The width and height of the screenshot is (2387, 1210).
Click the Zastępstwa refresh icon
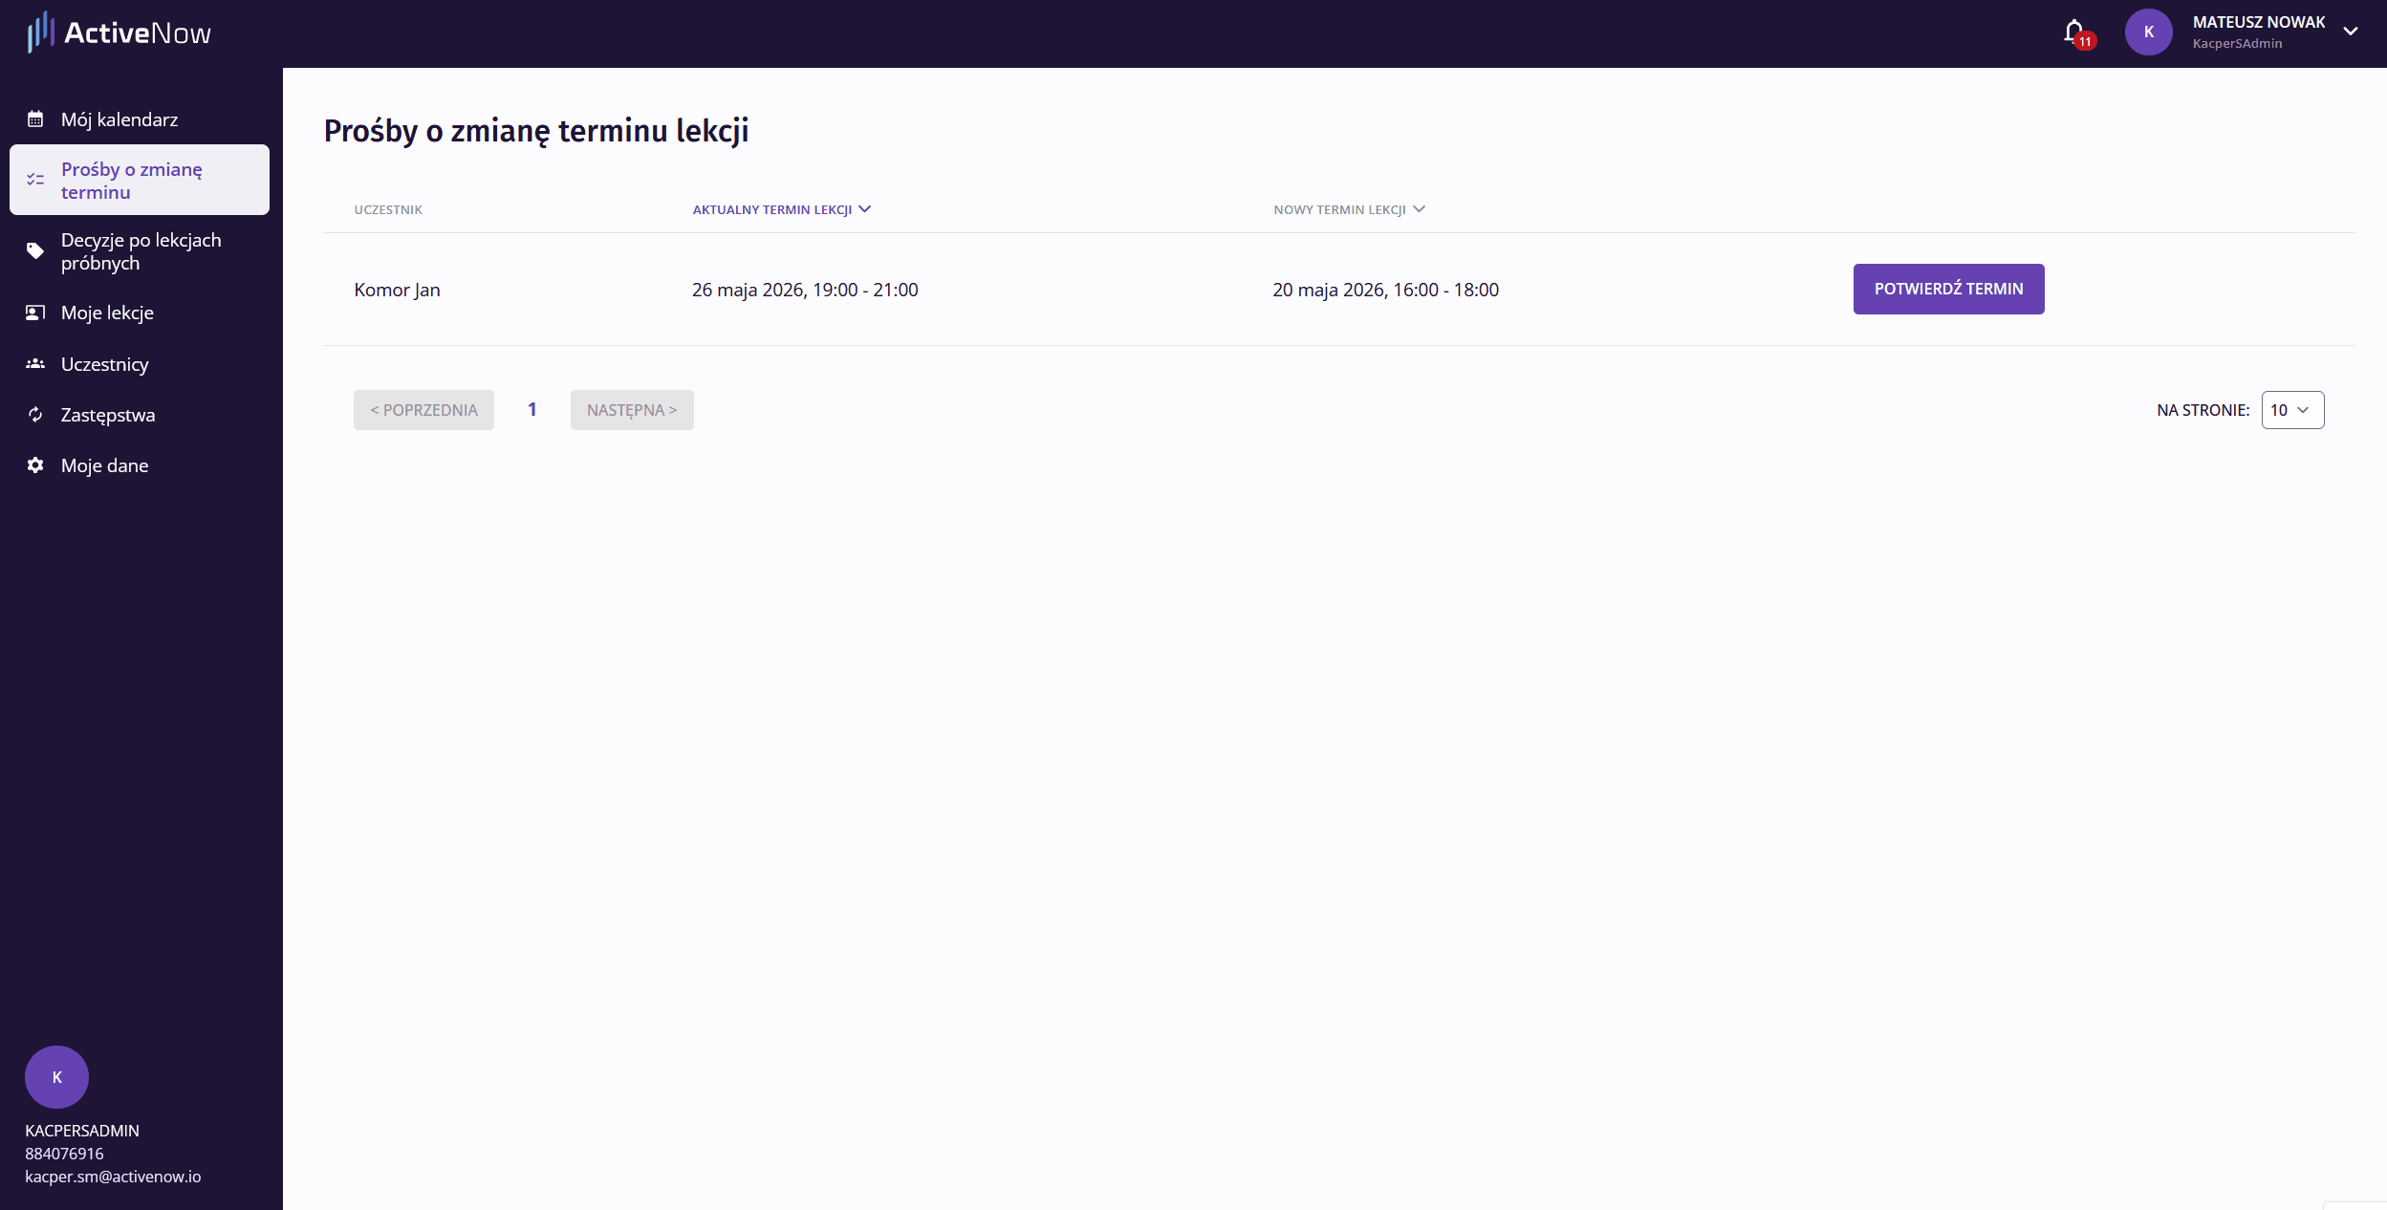point(35,415)
